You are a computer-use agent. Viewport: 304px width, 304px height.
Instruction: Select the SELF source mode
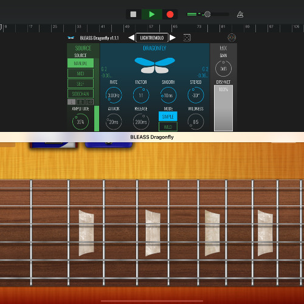80,83
